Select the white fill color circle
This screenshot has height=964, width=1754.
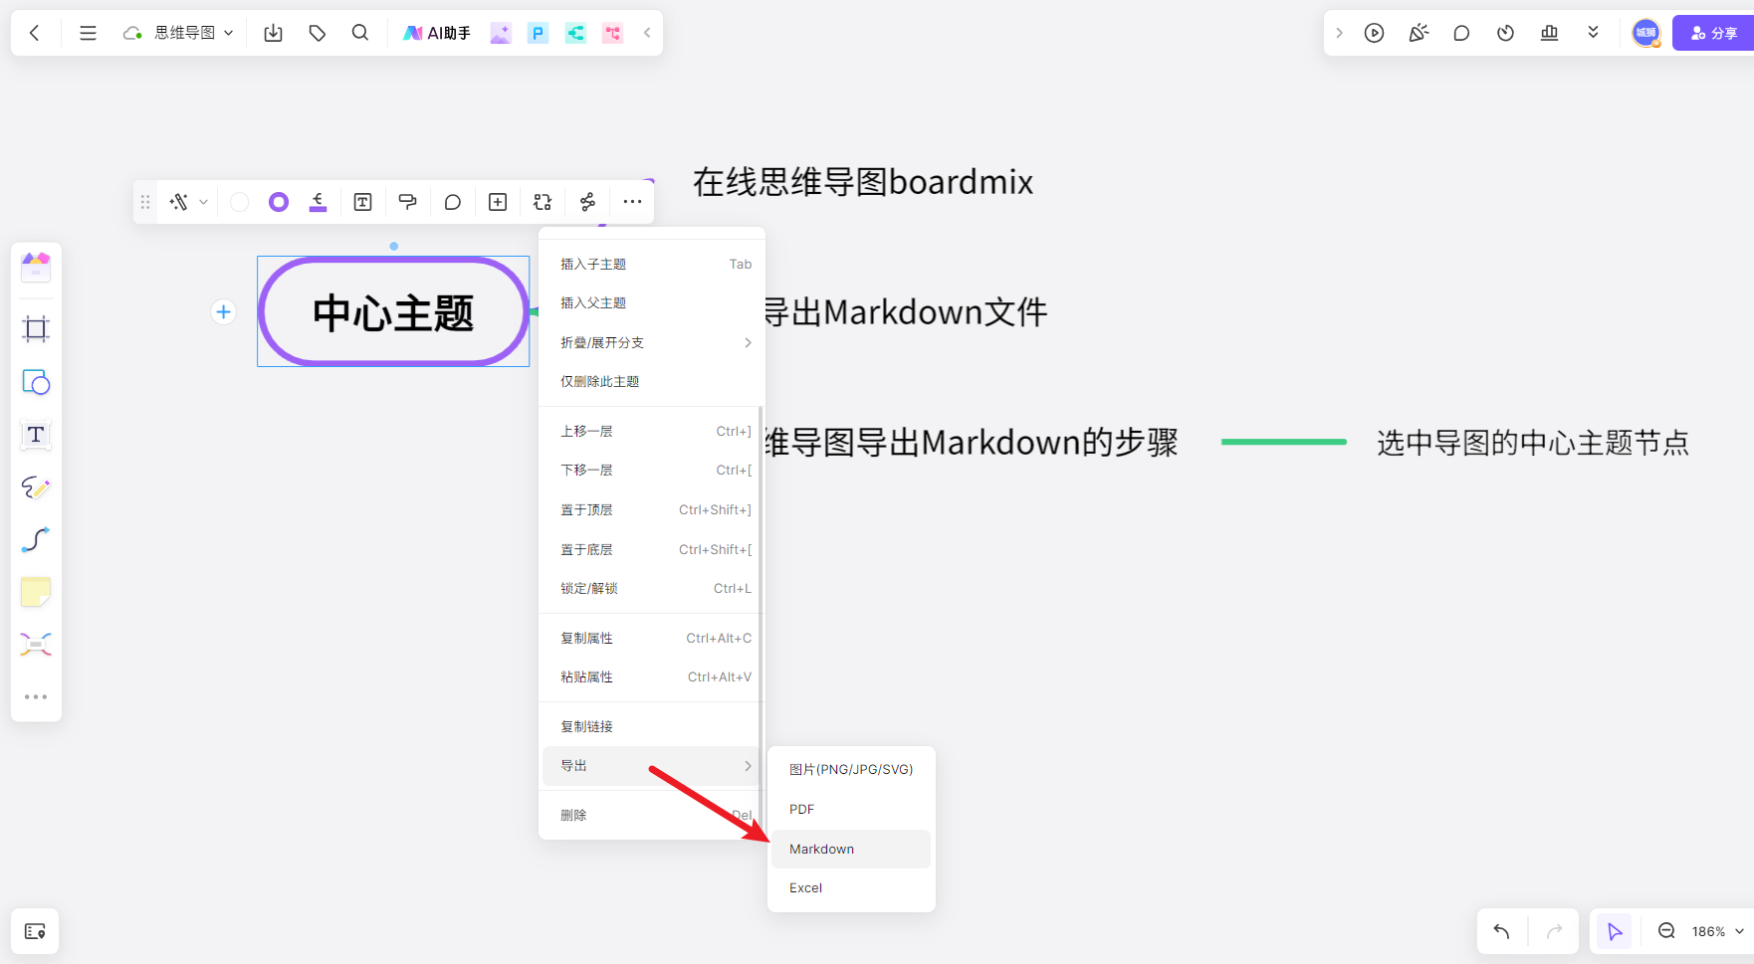tap(240, 202)
